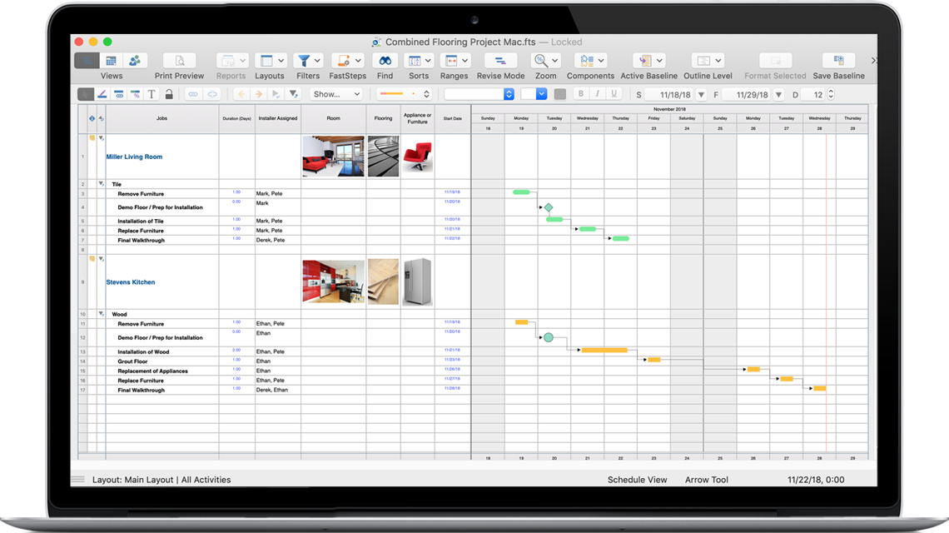Image resolution: width=949 pixels, height=533 pixels.
Task: Open the Components icon
Action: (x=587, y=60)
